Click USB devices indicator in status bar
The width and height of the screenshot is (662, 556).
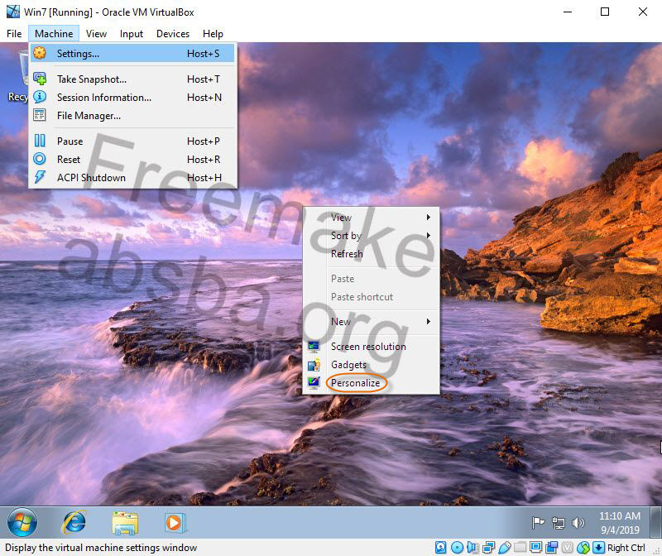[x=505, y=548]
